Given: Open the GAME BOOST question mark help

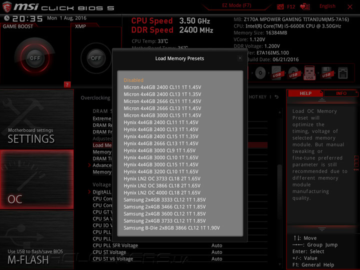Looking at the screenshot, I should pyautogui.click(x=67, y=84).
